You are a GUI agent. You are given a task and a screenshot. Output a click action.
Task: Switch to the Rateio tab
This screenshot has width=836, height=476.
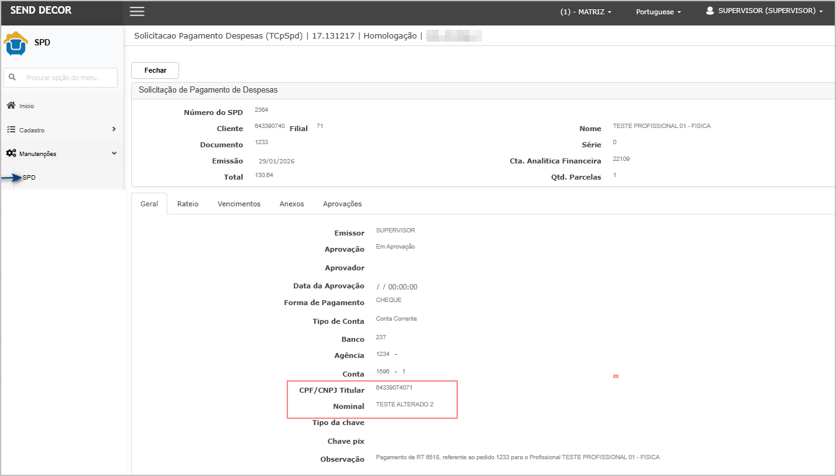188,204
